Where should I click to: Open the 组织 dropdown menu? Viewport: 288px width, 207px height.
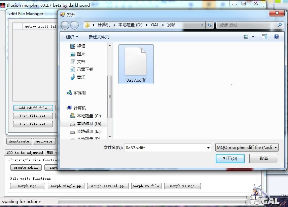coord(72,37)
